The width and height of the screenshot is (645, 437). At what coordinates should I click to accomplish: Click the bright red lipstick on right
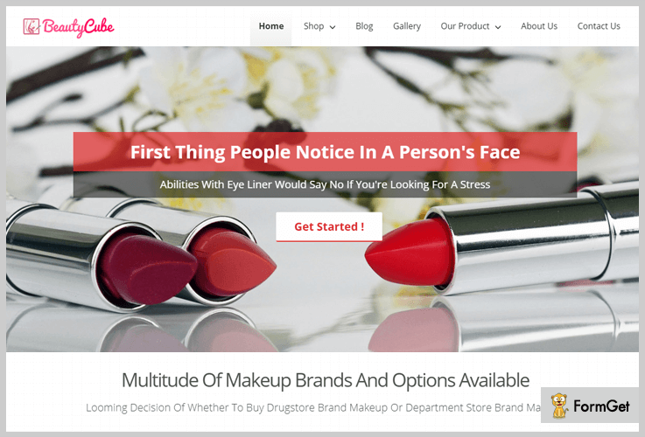(x=411, y=252)
